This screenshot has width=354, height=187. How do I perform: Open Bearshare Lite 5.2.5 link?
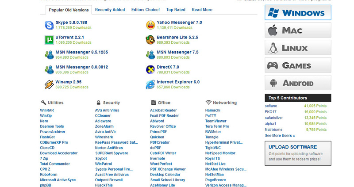click(177, 37)
